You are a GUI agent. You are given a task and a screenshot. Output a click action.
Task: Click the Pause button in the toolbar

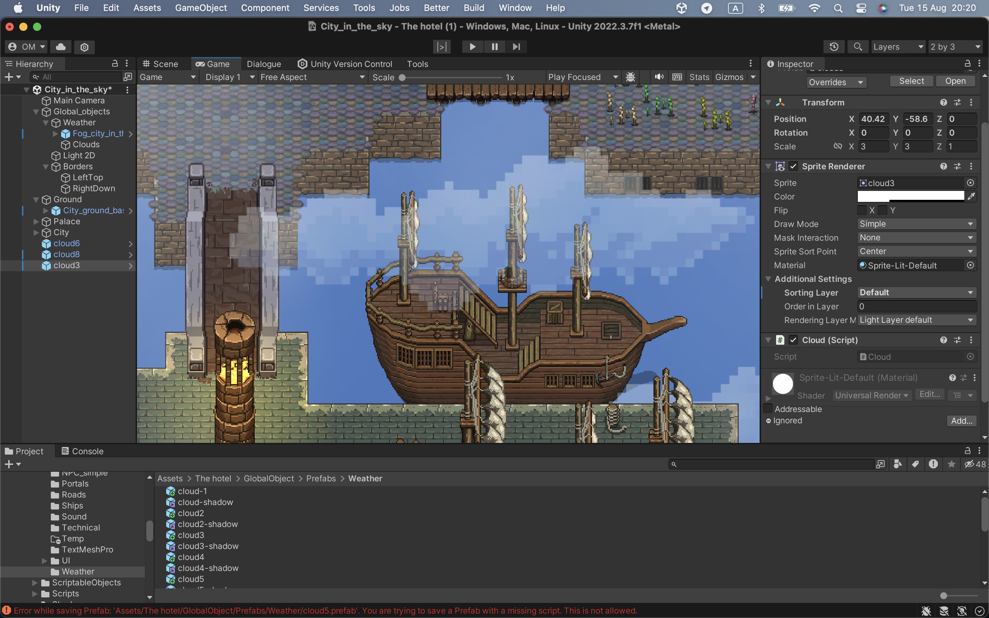(494, 47)
